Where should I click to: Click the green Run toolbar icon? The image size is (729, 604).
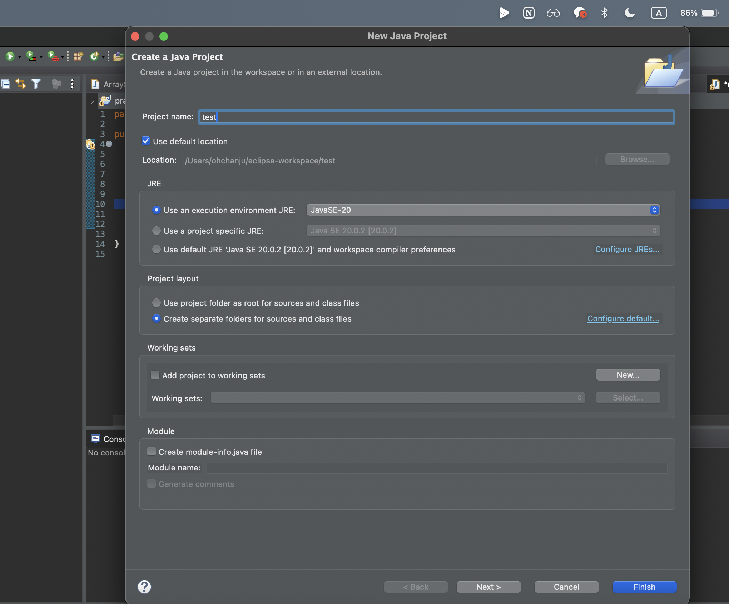coord(10,56)
